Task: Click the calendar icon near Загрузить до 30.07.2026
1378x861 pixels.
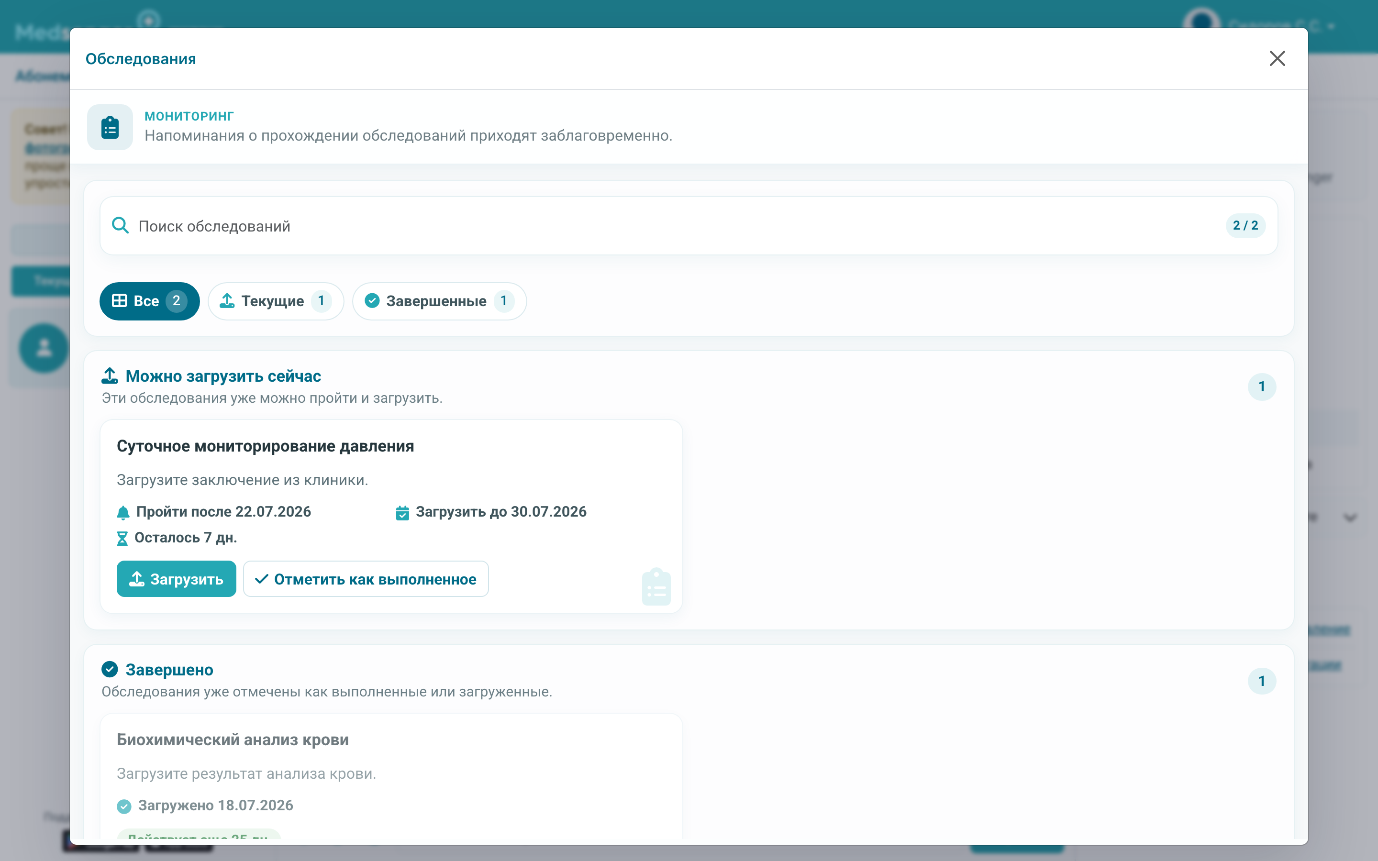Action: (x=402, y=512)
